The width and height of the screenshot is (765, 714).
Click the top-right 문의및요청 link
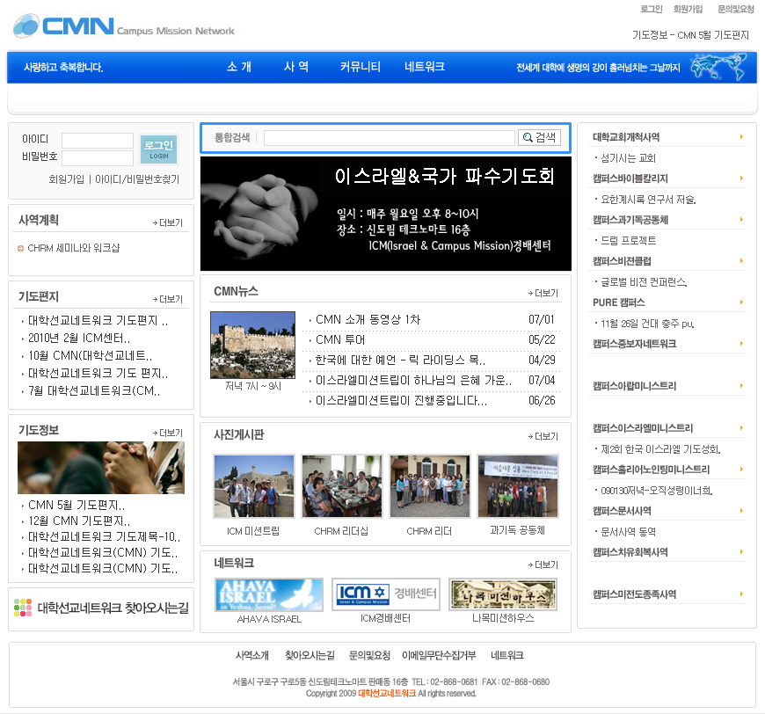[736, 9]
